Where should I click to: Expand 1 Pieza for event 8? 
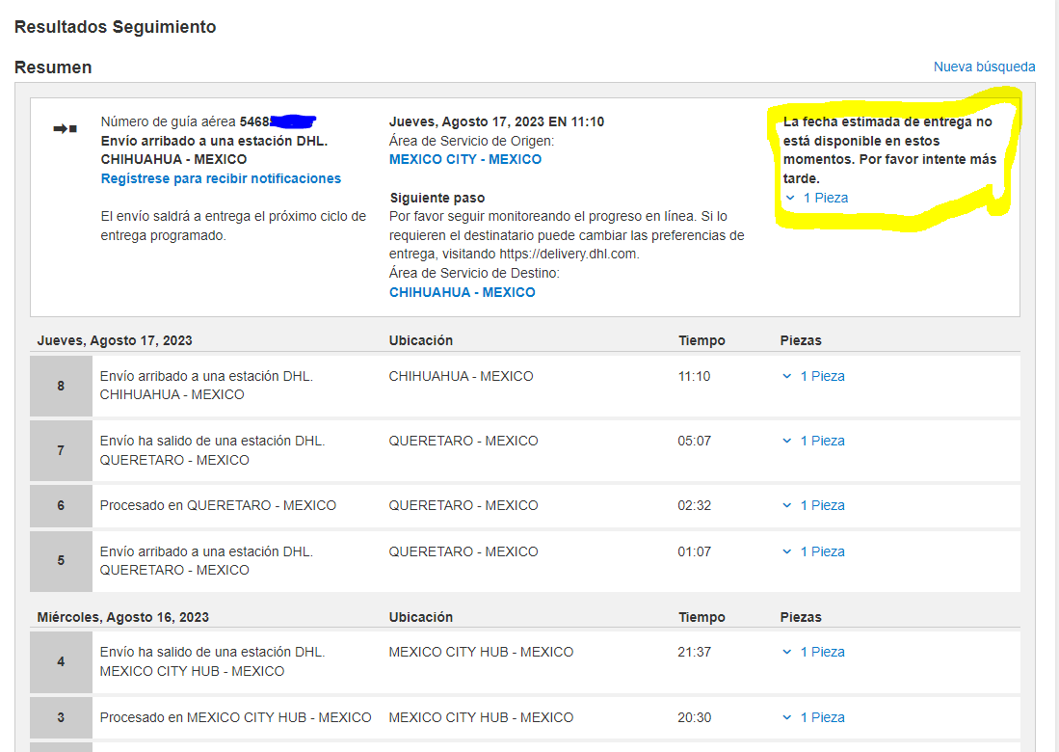coord(814,376)
